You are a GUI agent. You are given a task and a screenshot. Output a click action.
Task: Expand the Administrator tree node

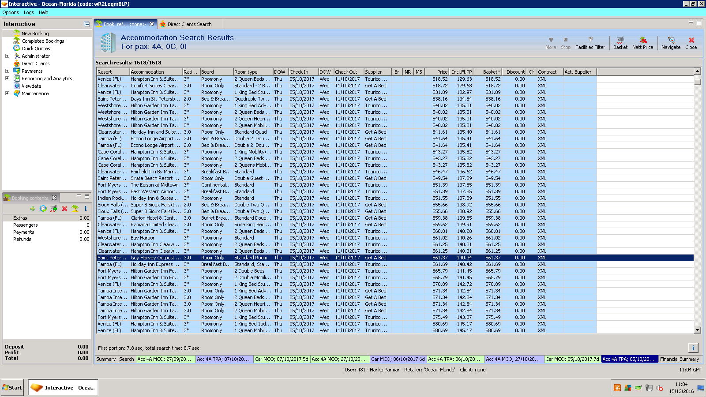pyautogui.click(x=7, y=56)
